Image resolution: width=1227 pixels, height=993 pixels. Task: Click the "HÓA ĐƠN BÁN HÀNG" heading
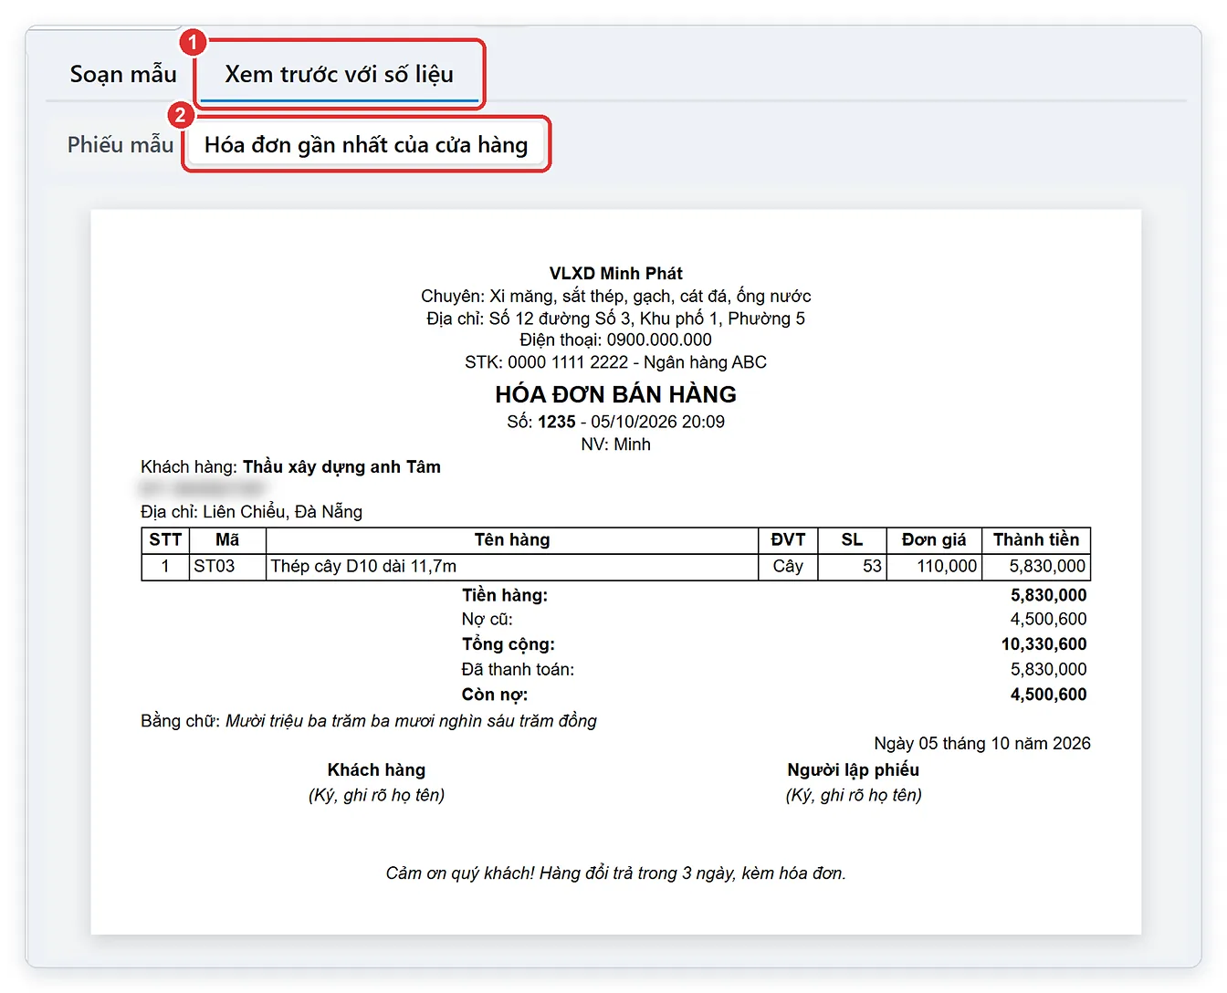click(x=616, y=394)
